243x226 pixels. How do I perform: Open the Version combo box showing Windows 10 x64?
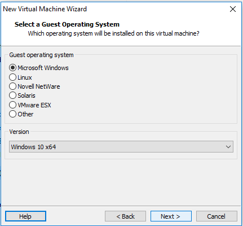coord(121,147)
